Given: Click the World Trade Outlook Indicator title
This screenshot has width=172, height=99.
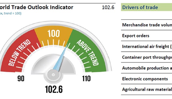Looking at the screenshot, I should point(37,7).
